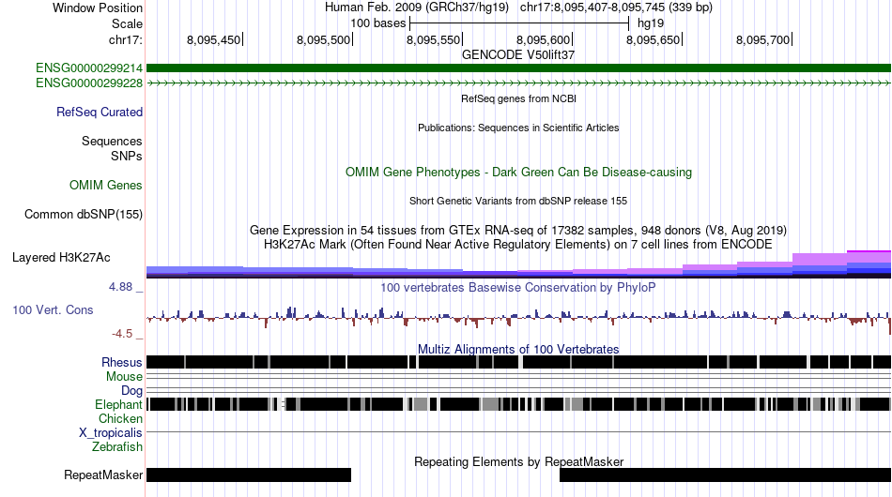Click the Elephant alignment block row
The image size is (892, 497).
pos(518,404)
